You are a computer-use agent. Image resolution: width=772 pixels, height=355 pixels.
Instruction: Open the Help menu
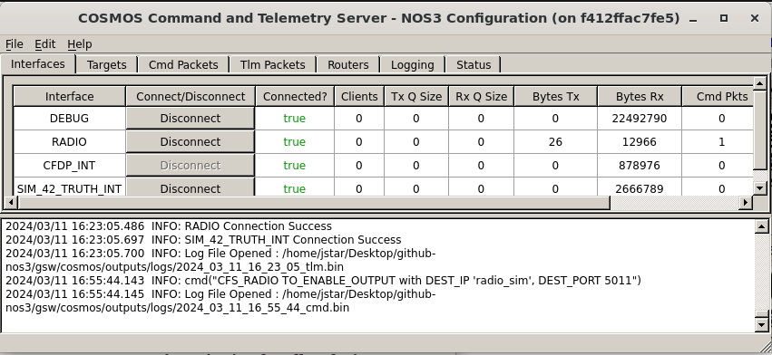(x=80, y=44)
